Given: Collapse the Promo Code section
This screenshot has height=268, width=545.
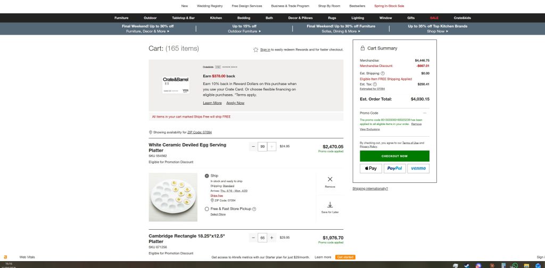Looking at the screenshot, I should [424, 113].
